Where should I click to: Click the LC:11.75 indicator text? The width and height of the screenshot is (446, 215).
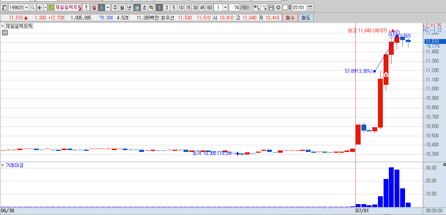[432, 26]
